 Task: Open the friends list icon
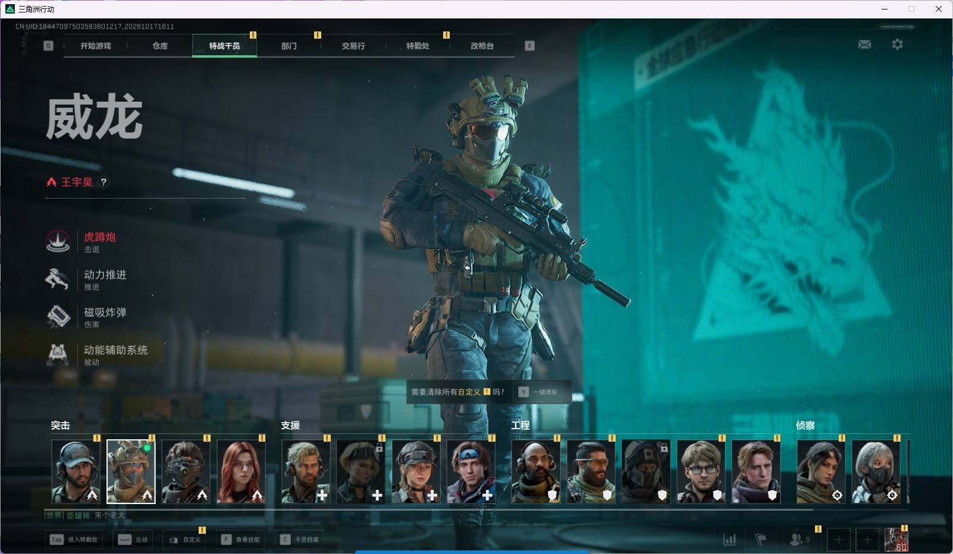[x=796, y=539]
